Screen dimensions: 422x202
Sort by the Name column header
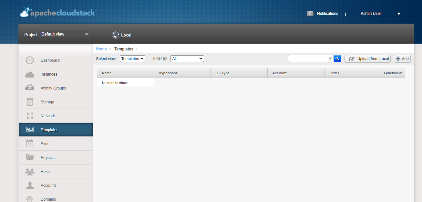coord(125,73)
